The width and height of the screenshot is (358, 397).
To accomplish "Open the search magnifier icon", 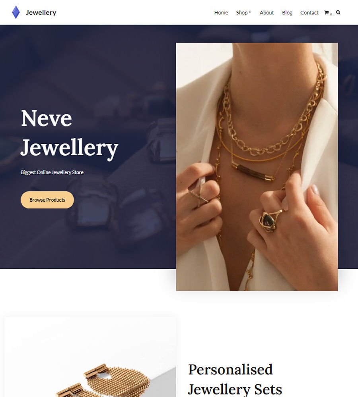I will pos(338,12).
